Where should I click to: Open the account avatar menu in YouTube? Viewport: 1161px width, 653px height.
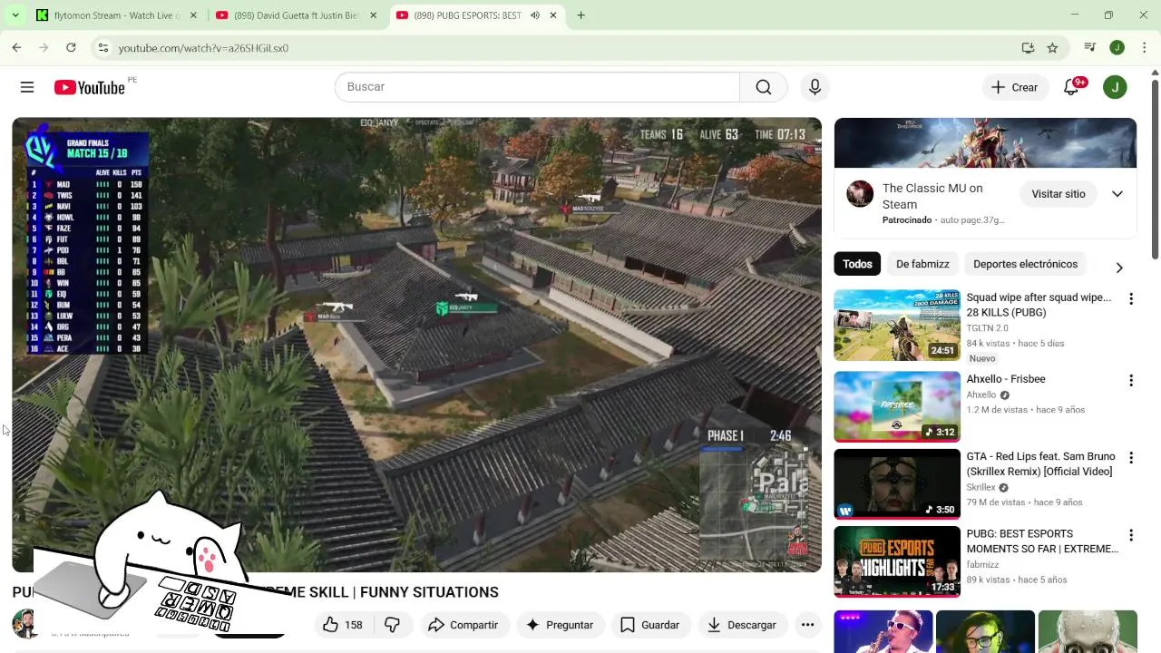coord(1115,87)
